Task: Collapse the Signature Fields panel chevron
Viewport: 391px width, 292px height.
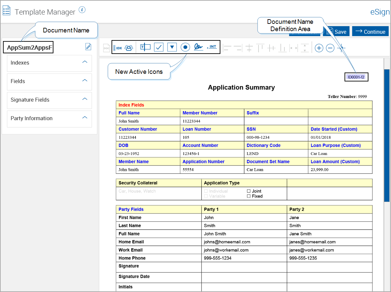Action: (x=85, y=99)
